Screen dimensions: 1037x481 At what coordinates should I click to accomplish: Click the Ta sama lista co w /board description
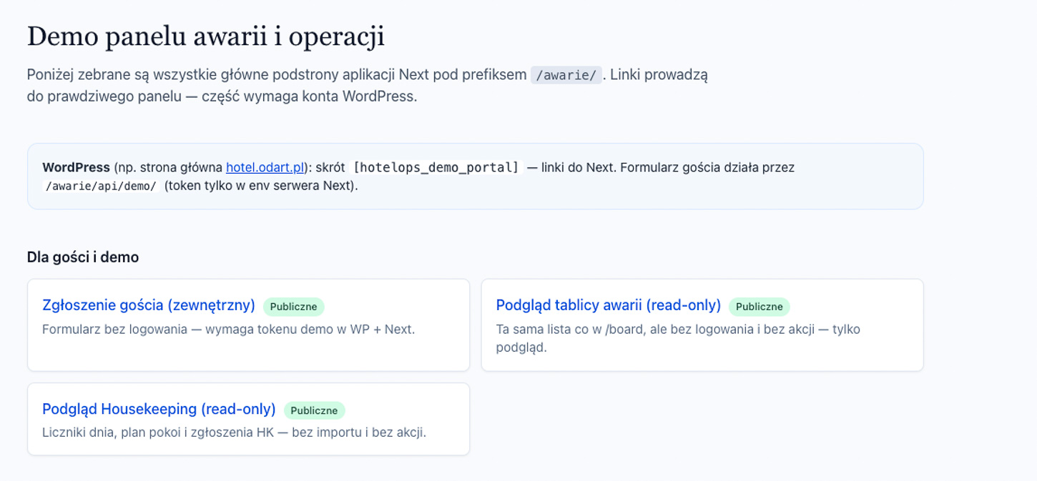pos(678,338)
